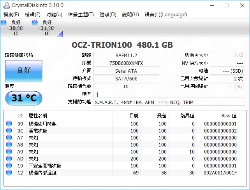Click raw value 000000000002

(x=220, y=131)
